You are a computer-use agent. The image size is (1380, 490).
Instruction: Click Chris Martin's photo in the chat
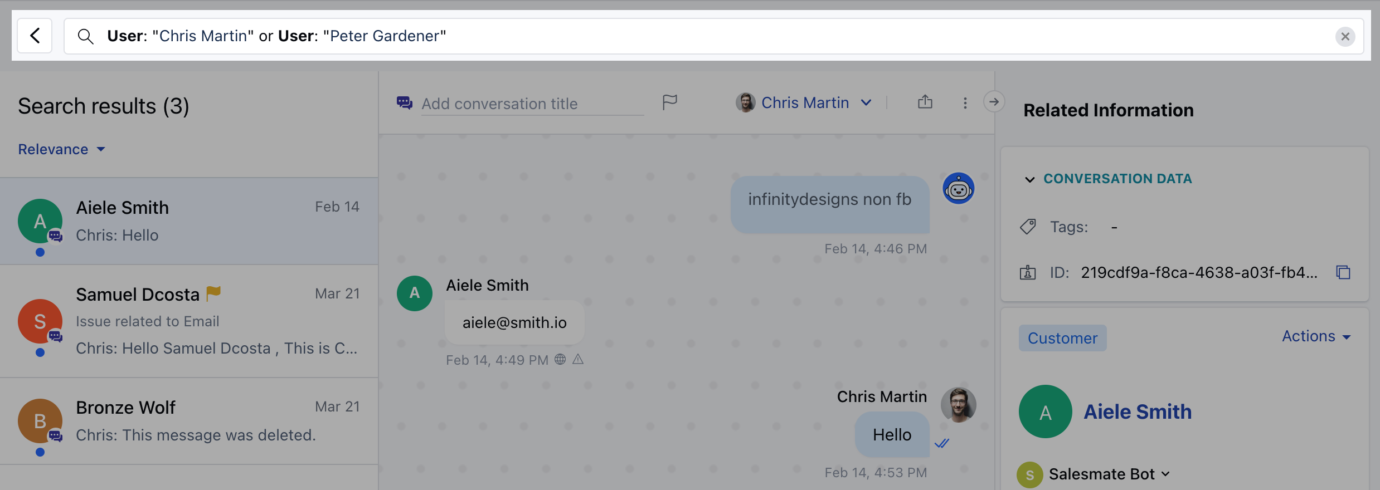pos(959,405)
